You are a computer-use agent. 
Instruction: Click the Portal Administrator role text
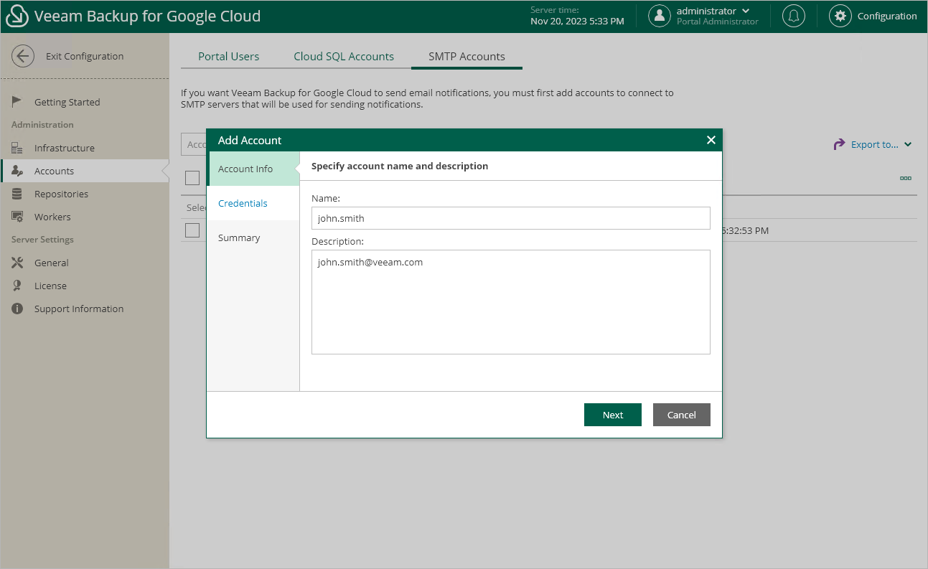(x=718, y=22)
